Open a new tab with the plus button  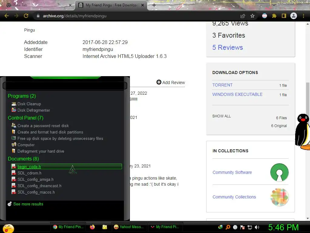click(154, 5)
